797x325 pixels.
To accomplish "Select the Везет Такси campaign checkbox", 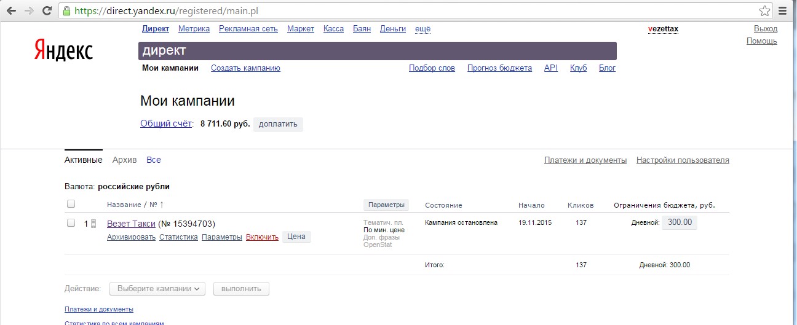I will (x=71, y=223).
